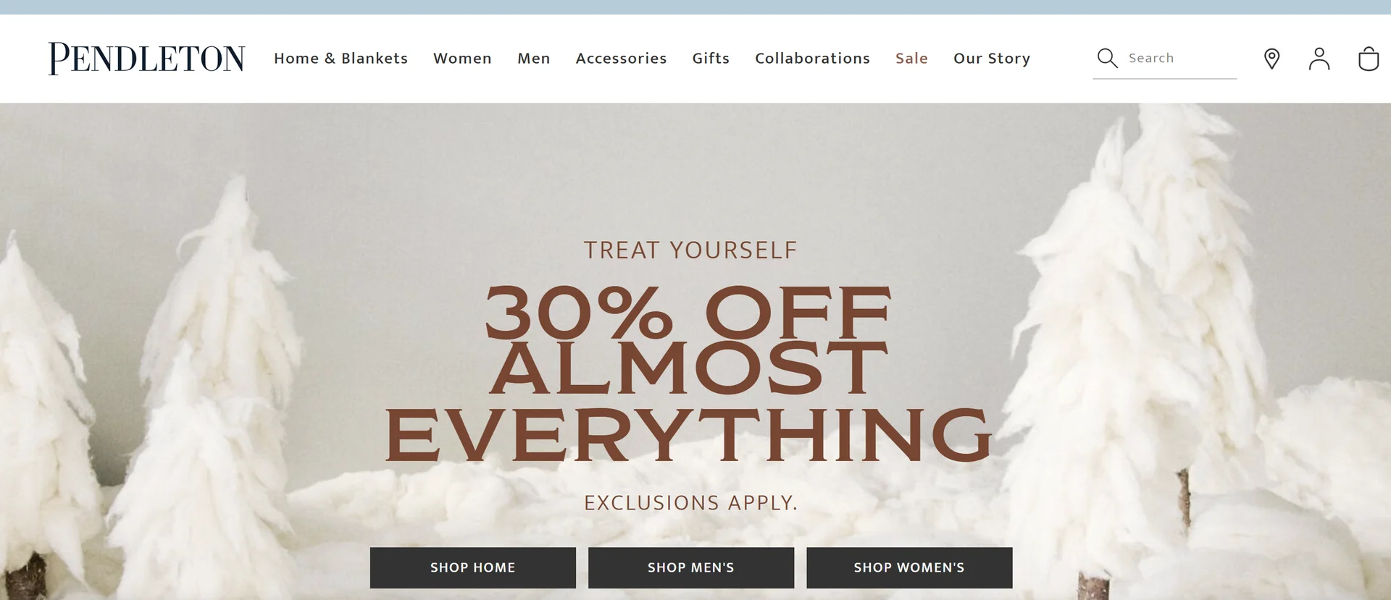The height and width of the screenshot is (600, 1391).
Task: Open the Collaborations menu
Action: [812, 58]
